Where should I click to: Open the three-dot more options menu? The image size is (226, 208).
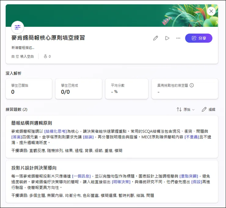(x=178, y=38)
